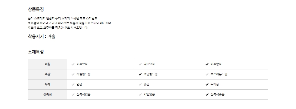The height and width of the screenshot is (109, 296).
Task: Click the 착용시기 : 겨울 text
Action: 42,36
